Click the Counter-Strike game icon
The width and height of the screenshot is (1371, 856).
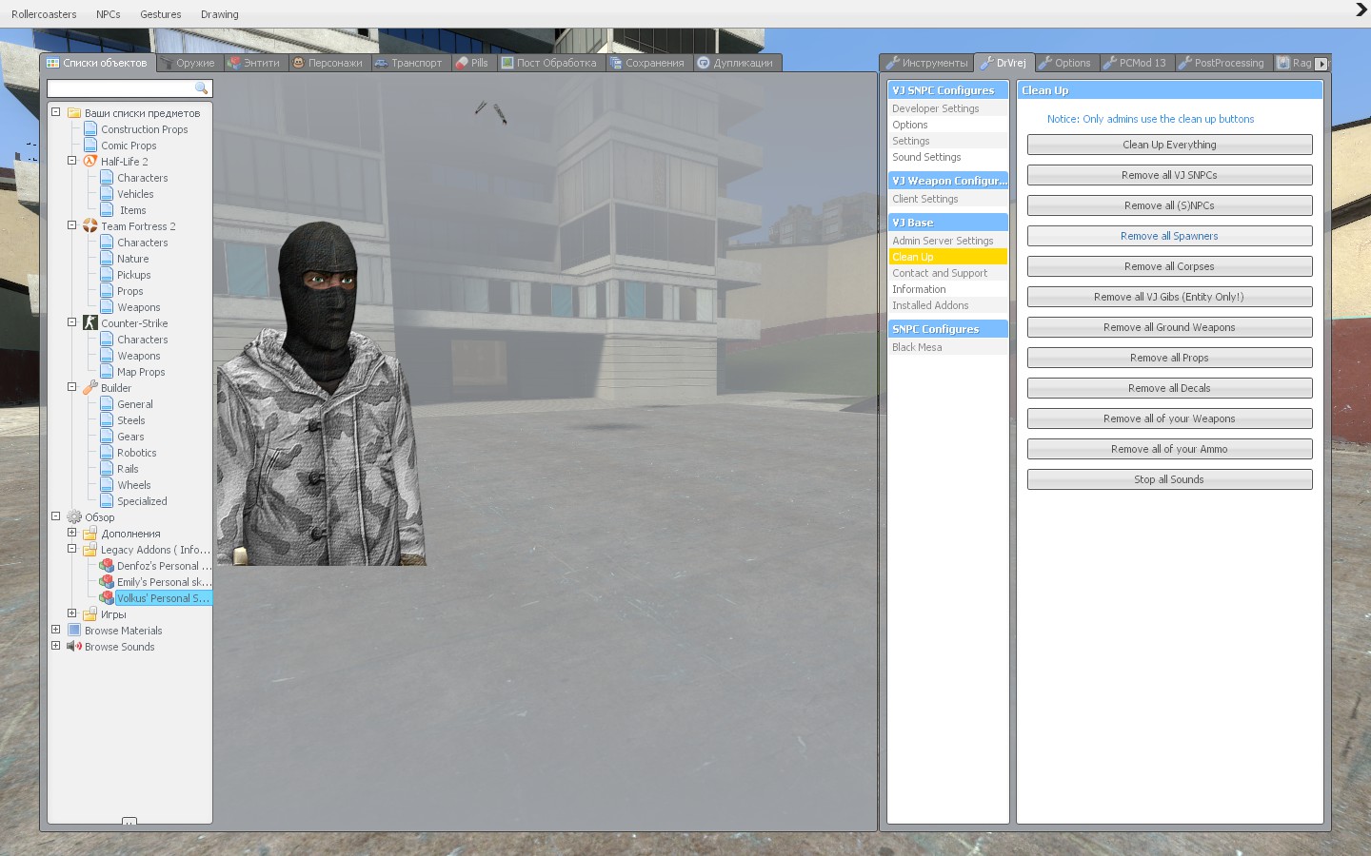coord(90,323)
